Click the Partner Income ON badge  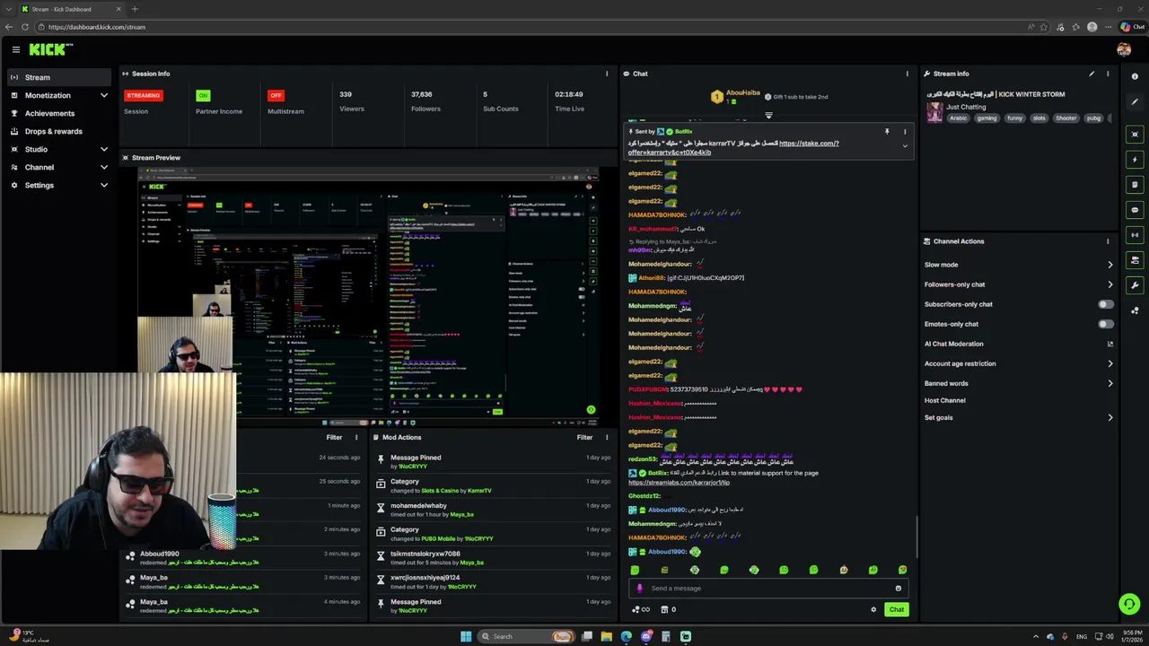[203, 95]
